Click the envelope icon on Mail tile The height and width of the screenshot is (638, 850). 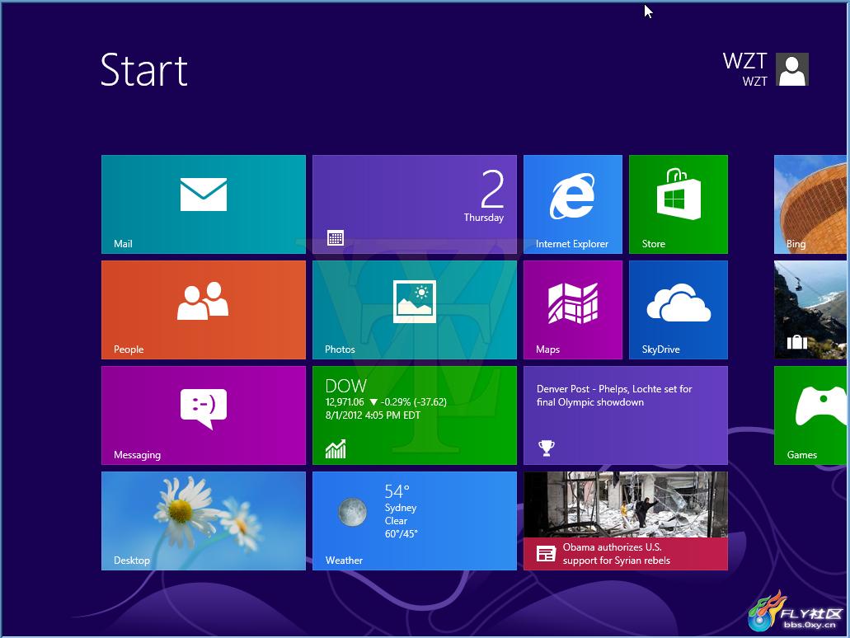(x=204, y=194)
